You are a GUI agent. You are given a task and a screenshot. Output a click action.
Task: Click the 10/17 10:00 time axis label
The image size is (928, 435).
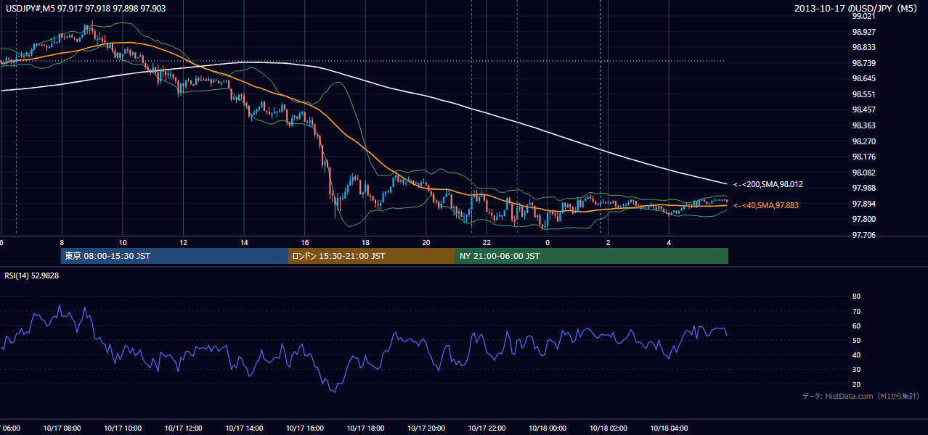click(x=123, y=428)
